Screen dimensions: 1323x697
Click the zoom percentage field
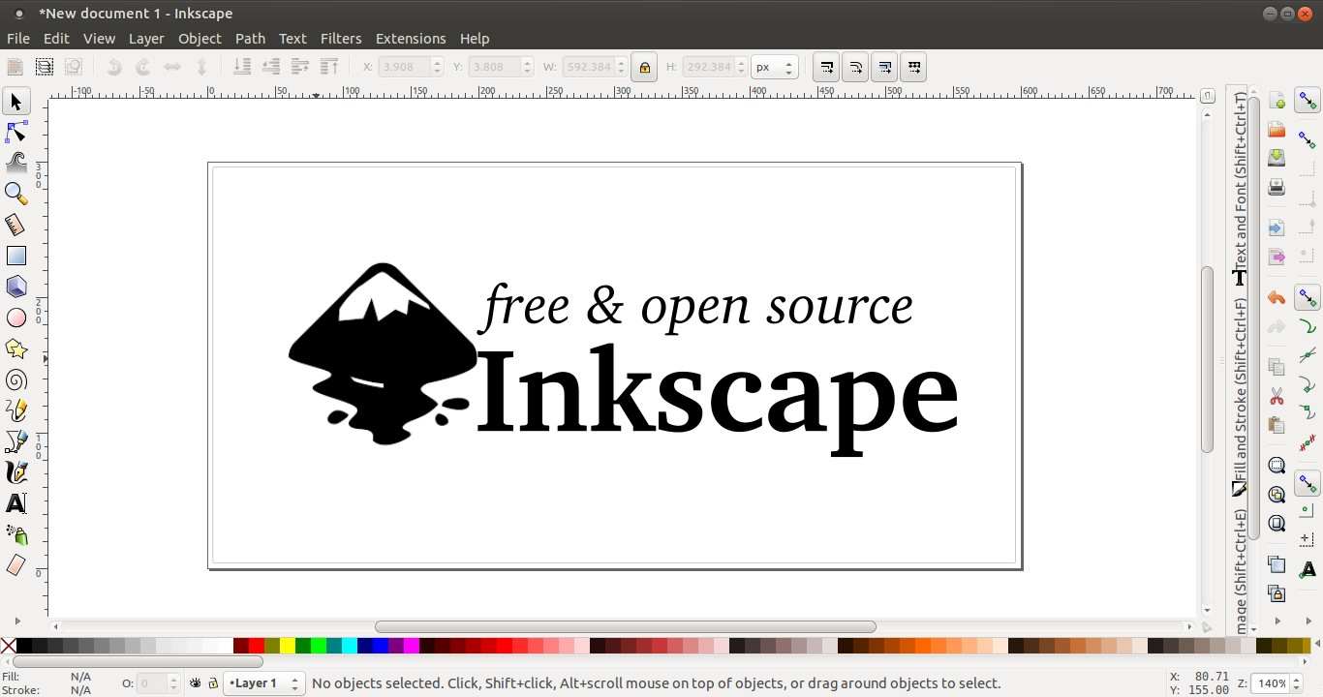(x=1271, y=683)
